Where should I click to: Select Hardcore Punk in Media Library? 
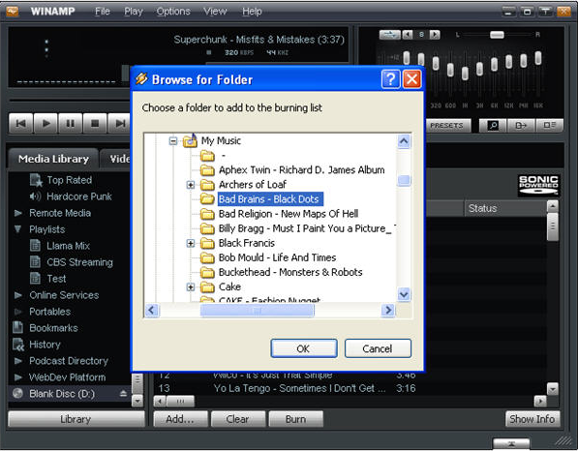coord(78,196)
